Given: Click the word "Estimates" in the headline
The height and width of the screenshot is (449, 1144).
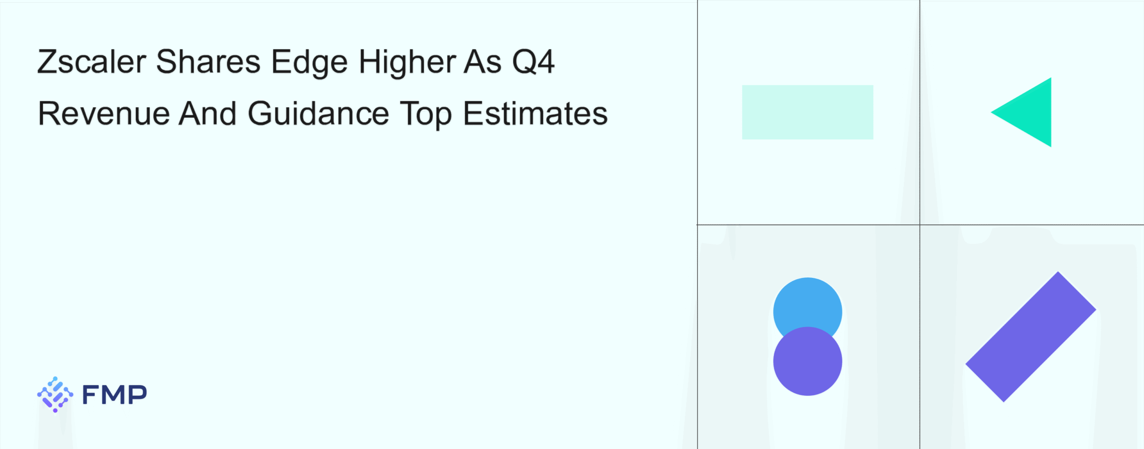Looking at the screenshot, I should click(x=535, y=113).
